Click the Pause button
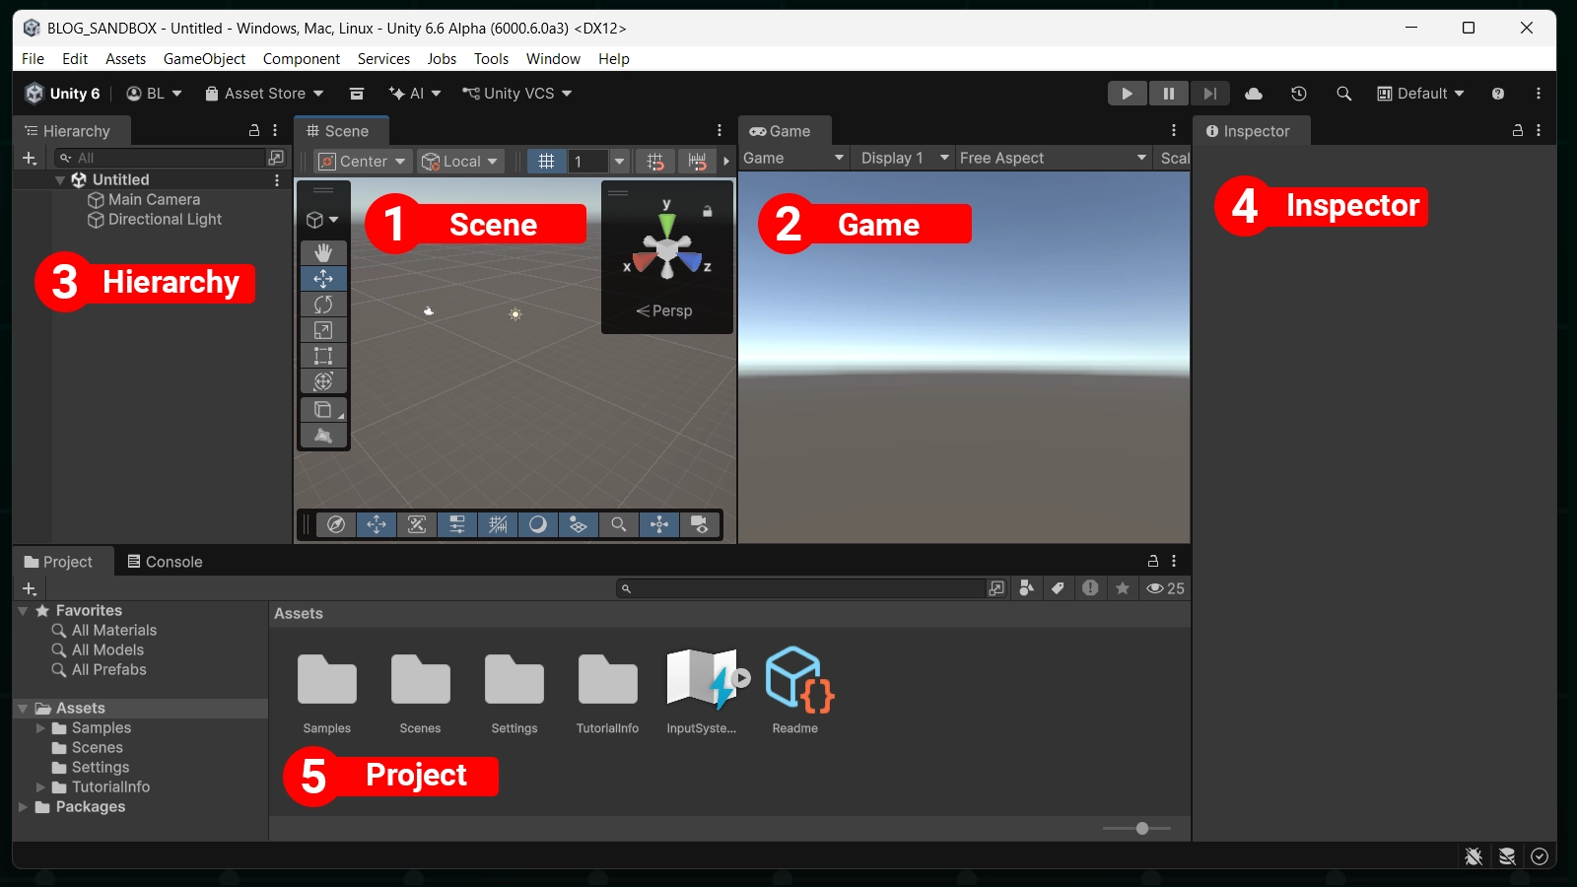 coord(1169,94)
